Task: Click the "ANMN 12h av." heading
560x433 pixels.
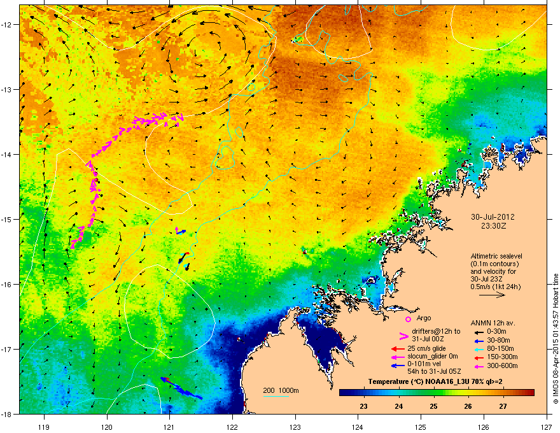Action: pyautogui.click(x=493, y=323)
